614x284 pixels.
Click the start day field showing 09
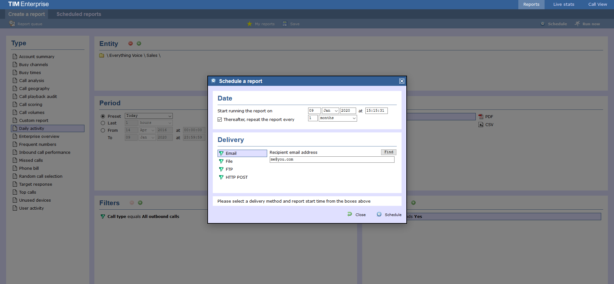coord(315,111)
